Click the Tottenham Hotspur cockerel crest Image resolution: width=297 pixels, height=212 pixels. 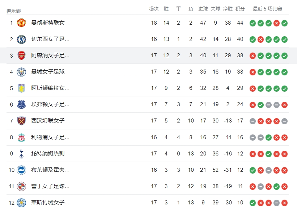[21, 154]
